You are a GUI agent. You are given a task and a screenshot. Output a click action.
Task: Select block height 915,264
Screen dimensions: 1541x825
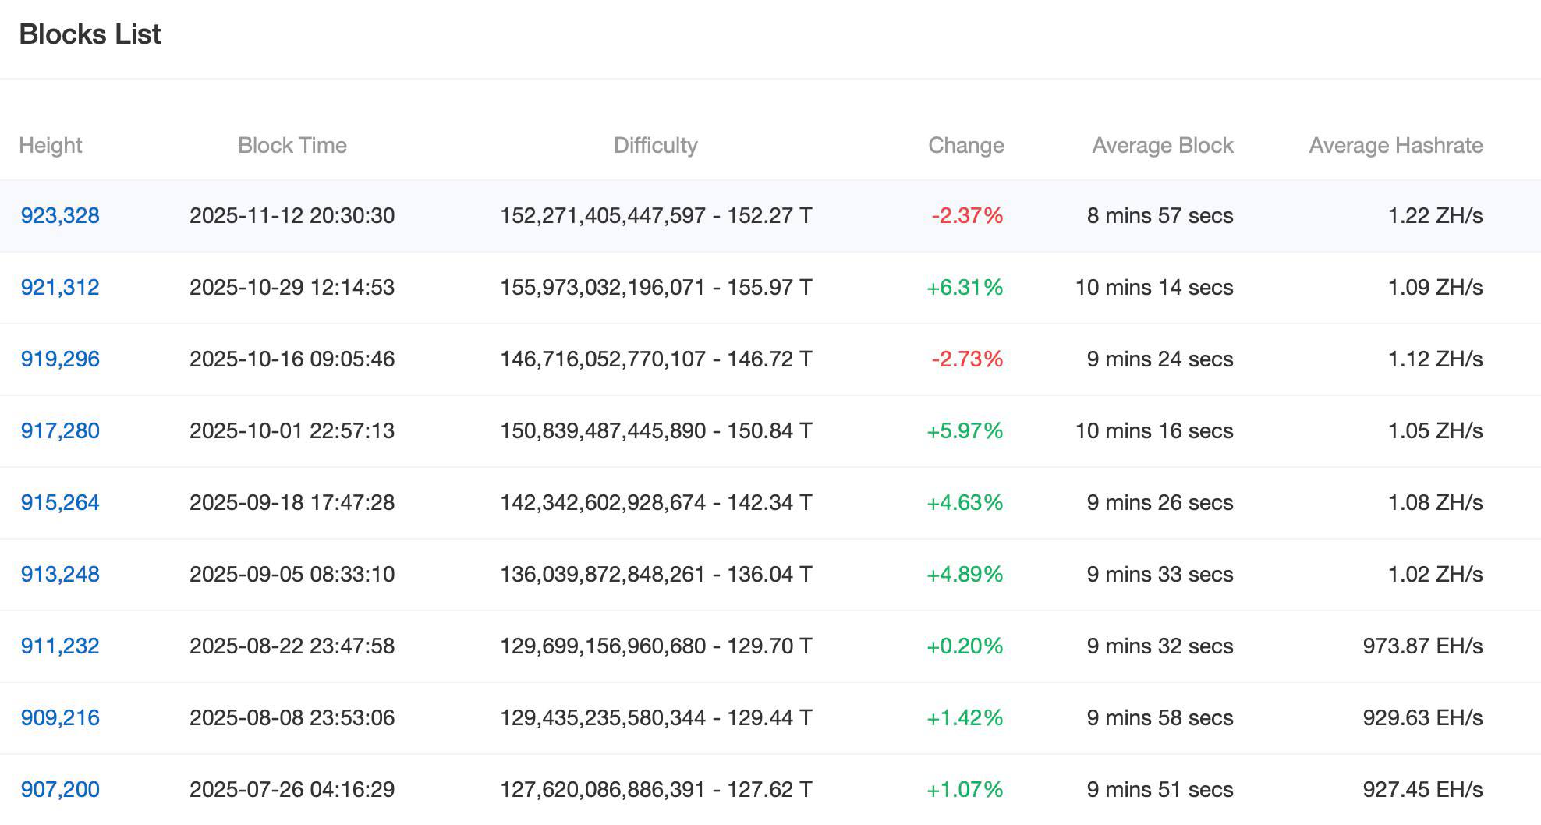[x=60, y=503]
